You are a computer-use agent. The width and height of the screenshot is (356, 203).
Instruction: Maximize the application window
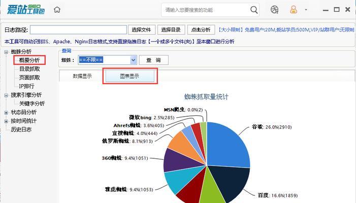pyautogui.click(x=337, y=10)
